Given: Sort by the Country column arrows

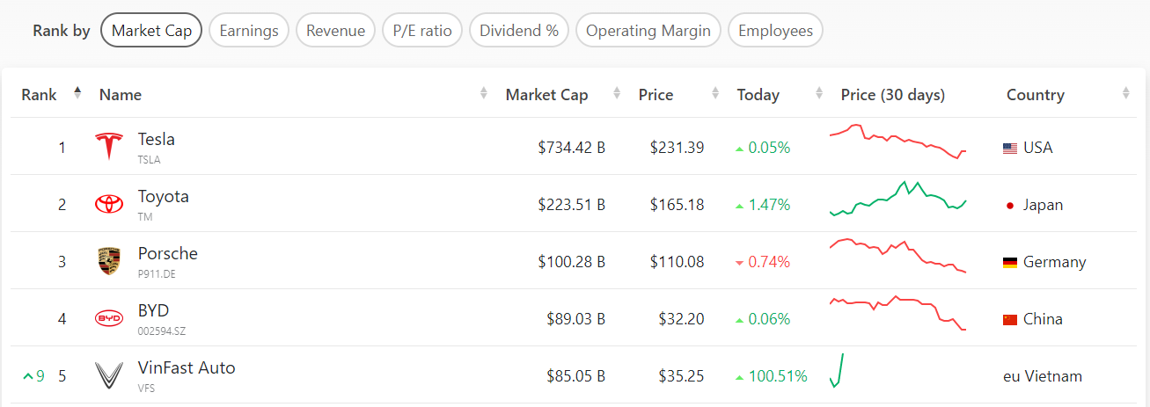Looking at the screenshot, I should click(x=1126, y=94).
